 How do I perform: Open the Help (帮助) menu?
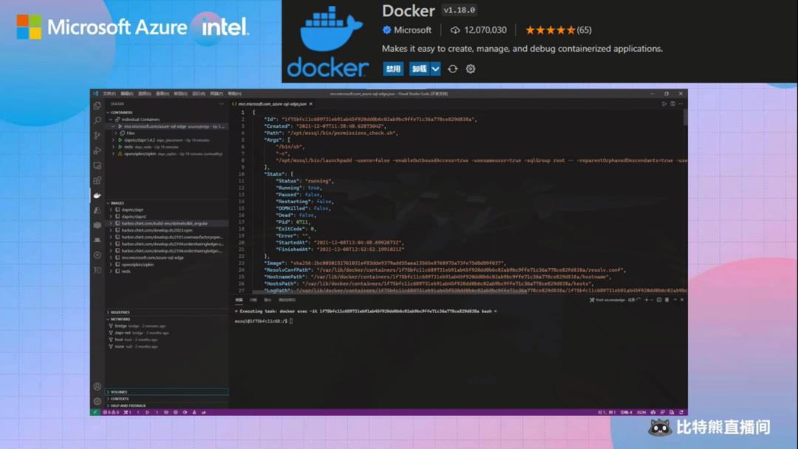coord(235,94)
